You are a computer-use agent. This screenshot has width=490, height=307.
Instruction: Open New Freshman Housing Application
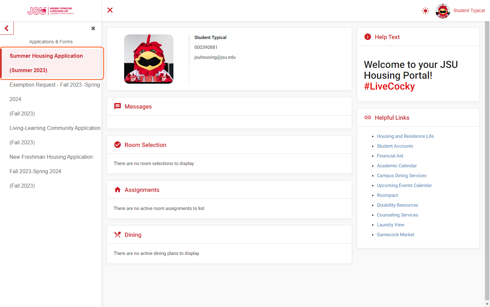[x=51, y=171]
